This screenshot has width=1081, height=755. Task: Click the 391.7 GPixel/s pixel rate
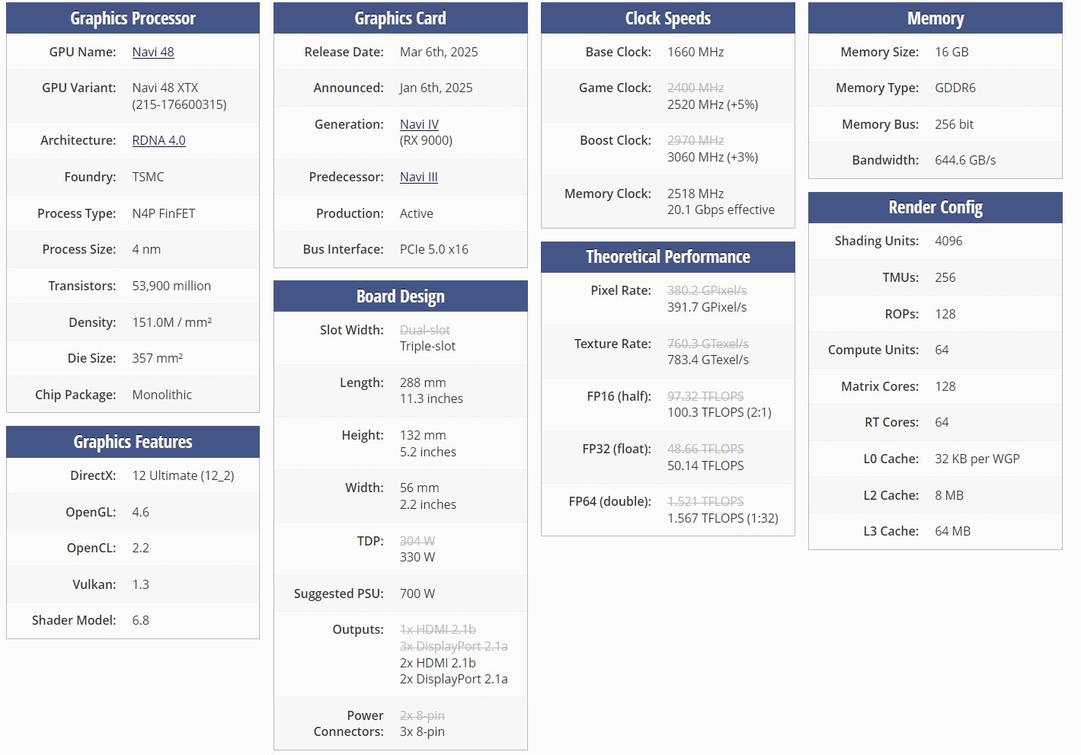pos(707,307)
